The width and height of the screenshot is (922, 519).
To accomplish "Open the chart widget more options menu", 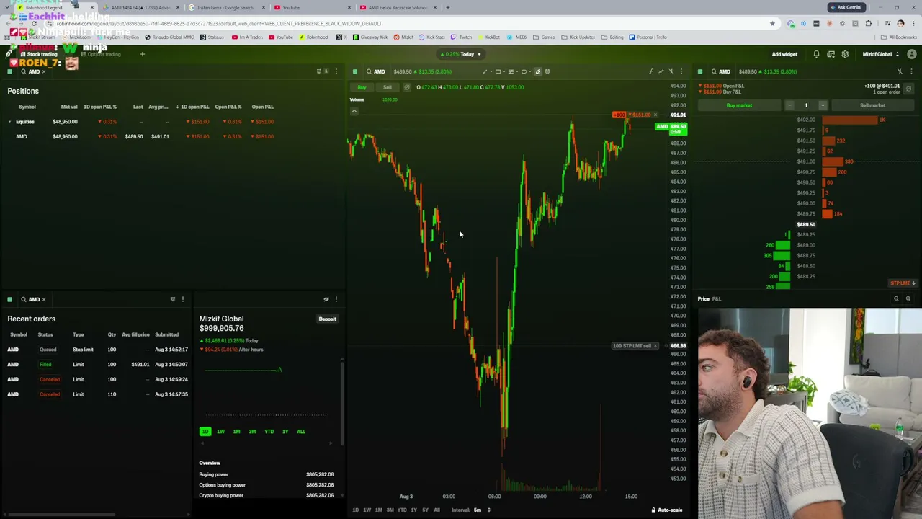I will pos(681,71).
